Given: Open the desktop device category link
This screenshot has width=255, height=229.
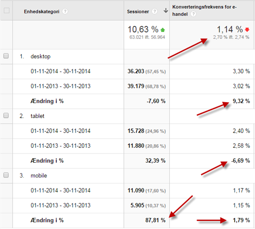Looking at the screenshot, I should (x=40, y=57).
